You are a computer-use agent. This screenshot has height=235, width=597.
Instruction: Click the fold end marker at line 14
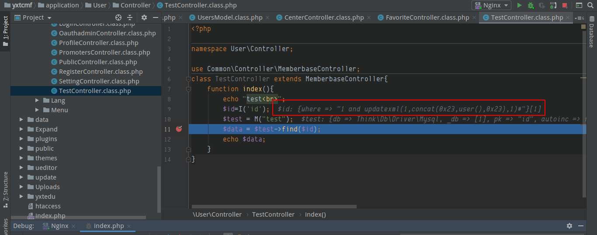coord(188,159)
